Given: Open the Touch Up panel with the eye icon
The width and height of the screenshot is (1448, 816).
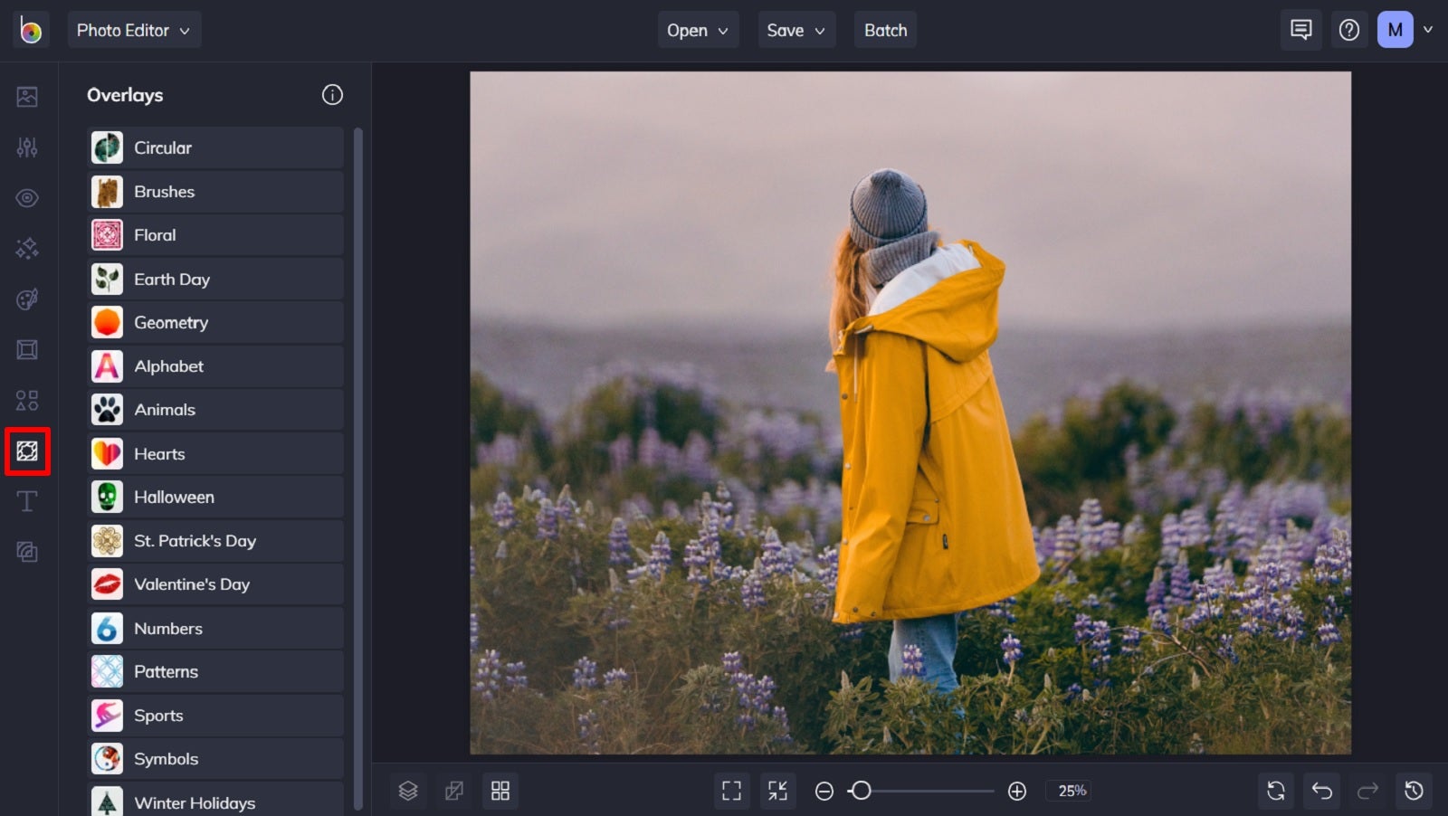Looking at the screenshot, I should [27, 197].
